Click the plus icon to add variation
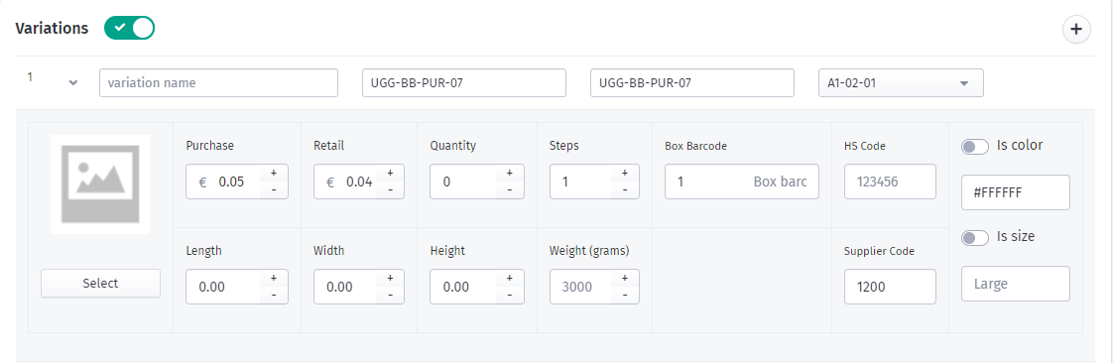Image resolution: width=1113 pixels, height=363 pixels. coord(1076,29)
